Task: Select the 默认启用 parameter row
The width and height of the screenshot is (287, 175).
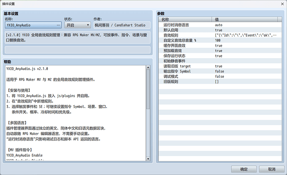Action: coord(220,30)
